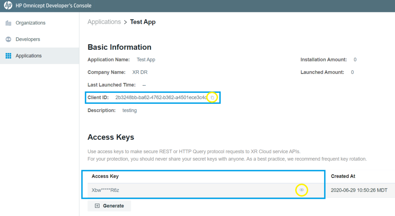Viewport: 395px width, 216px height.
Task: Open Developers in the sidebar
Action: click(x=28, y=39)
